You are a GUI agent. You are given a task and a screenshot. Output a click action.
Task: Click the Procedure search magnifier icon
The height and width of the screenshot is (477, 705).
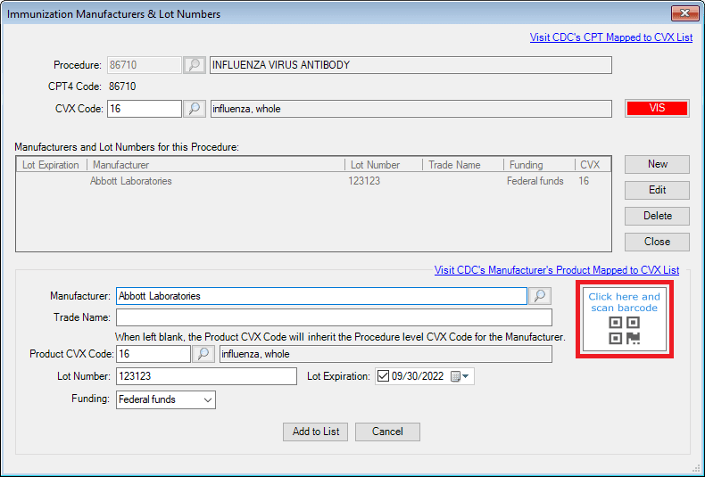[x=195, y=65]
